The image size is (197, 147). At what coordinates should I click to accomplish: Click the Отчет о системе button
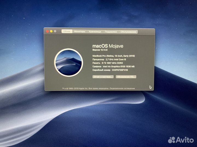click(103, 77)
